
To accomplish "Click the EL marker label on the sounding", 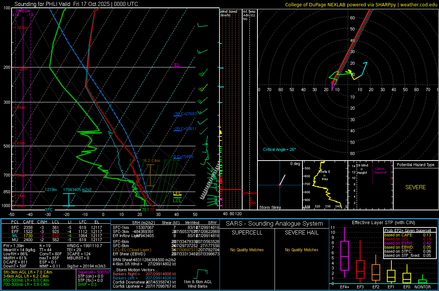I will (x=177, y=65).
